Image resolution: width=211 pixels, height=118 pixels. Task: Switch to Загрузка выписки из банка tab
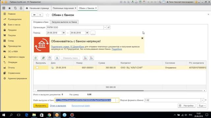point(64,22)
